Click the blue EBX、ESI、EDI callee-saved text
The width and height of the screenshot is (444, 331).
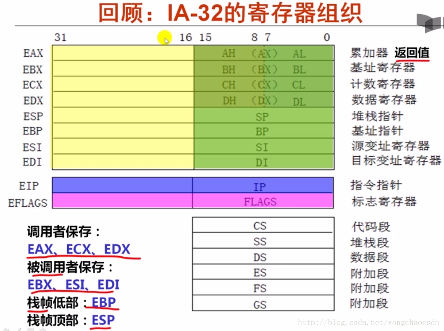73,285
